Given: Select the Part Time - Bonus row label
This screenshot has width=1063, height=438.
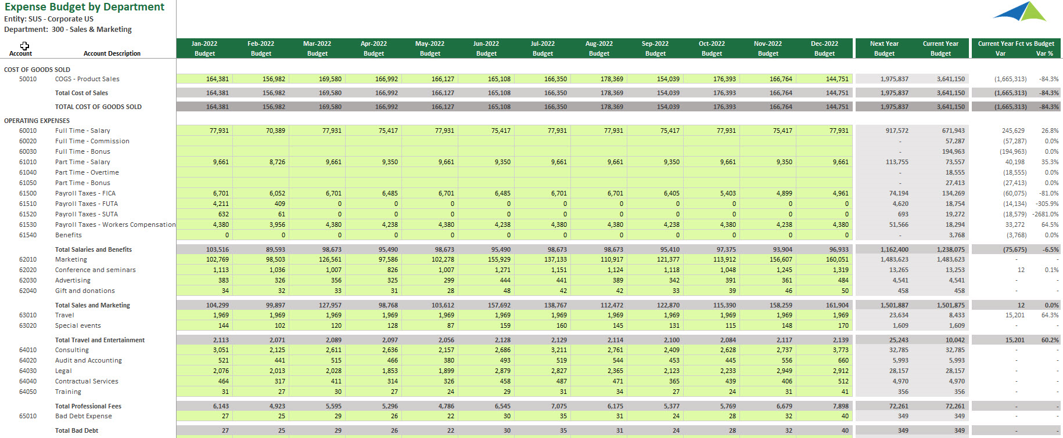Looking at the screenshot, I should (x=82, y=183).
